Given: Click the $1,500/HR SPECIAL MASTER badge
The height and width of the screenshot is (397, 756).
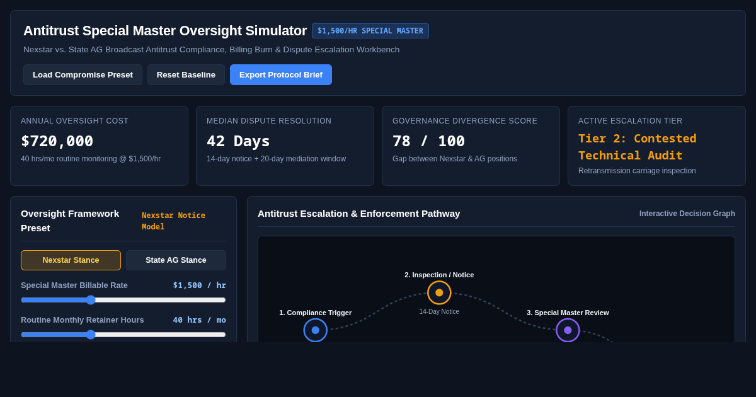Looking at the screenshot, I should tap(370, 31).
